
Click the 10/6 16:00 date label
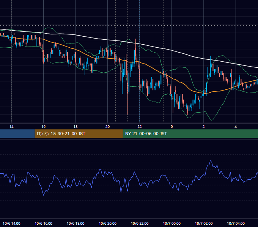tap(44, 223)
